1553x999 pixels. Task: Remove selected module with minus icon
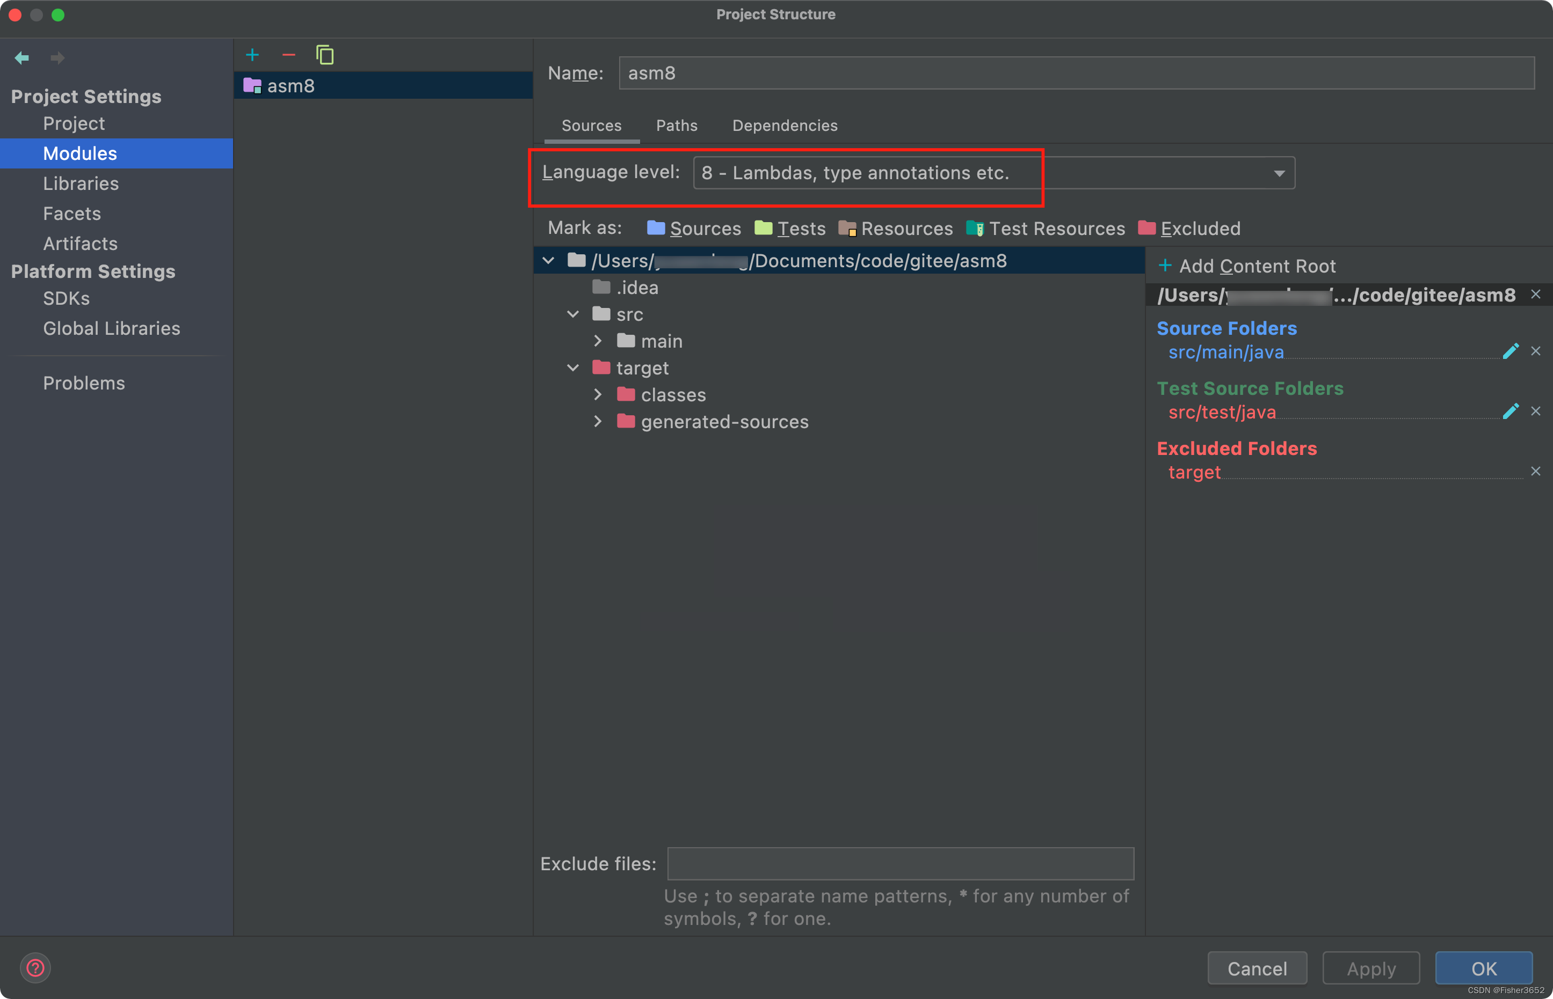click(x=289, y=55)
